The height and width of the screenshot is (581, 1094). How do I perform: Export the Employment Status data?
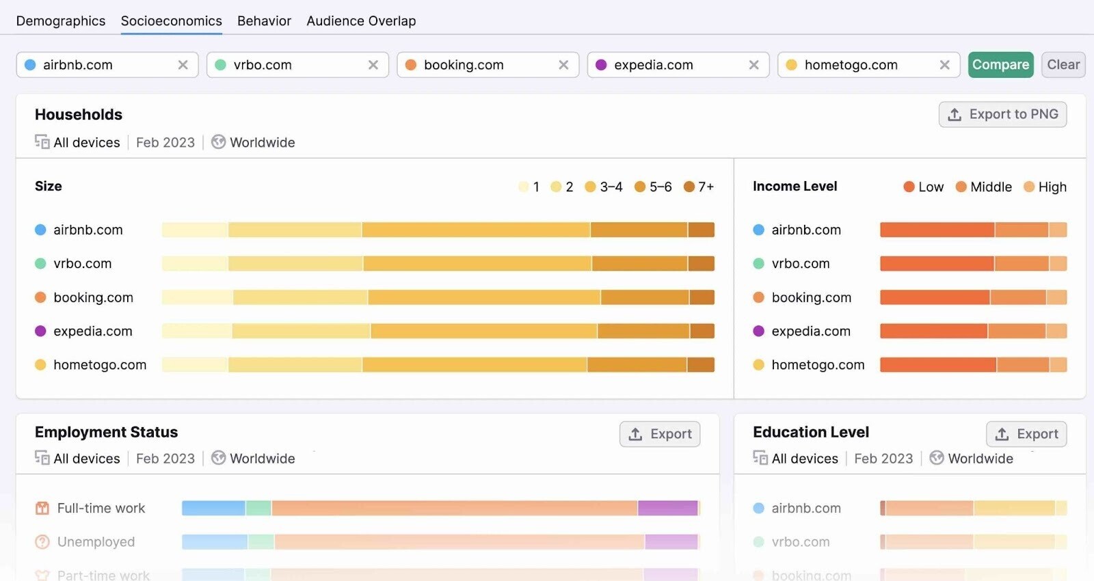[660, 434]
